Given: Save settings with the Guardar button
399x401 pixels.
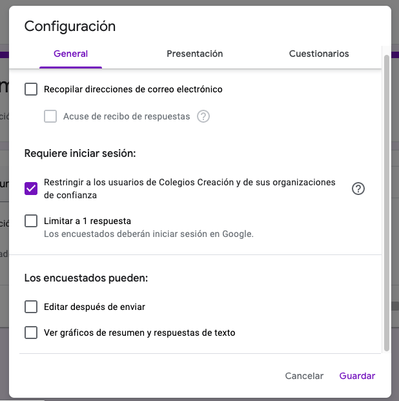Looking at the screenshot, I should click(x=357, y=376).
